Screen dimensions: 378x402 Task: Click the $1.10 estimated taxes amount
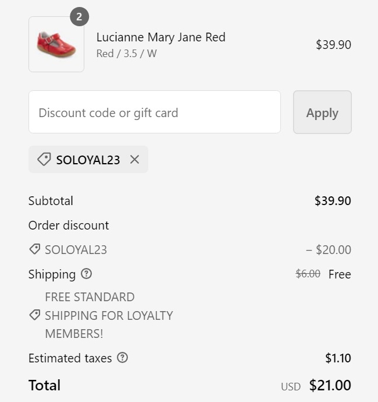pyautogui.click(x=338, y=358)
